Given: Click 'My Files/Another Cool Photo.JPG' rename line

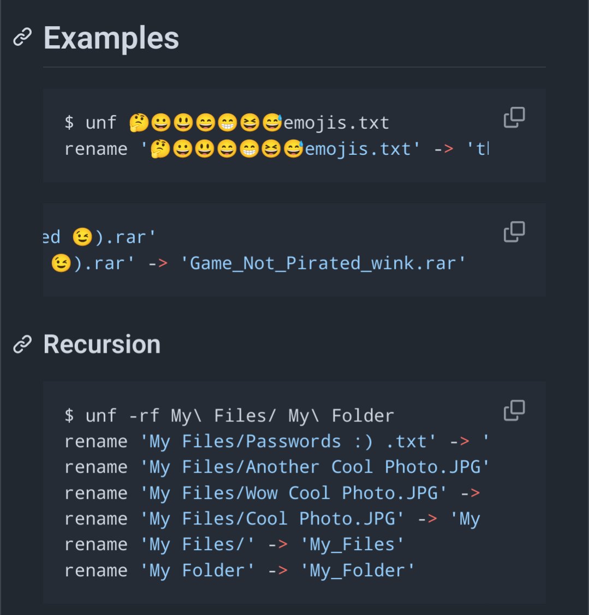Looking at the screenshot, I should click(277, 467).
